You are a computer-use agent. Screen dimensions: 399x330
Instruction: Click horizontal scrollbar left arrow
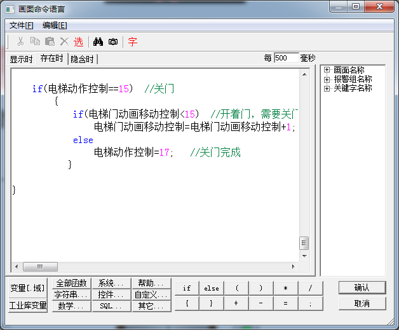pos(17,267)
